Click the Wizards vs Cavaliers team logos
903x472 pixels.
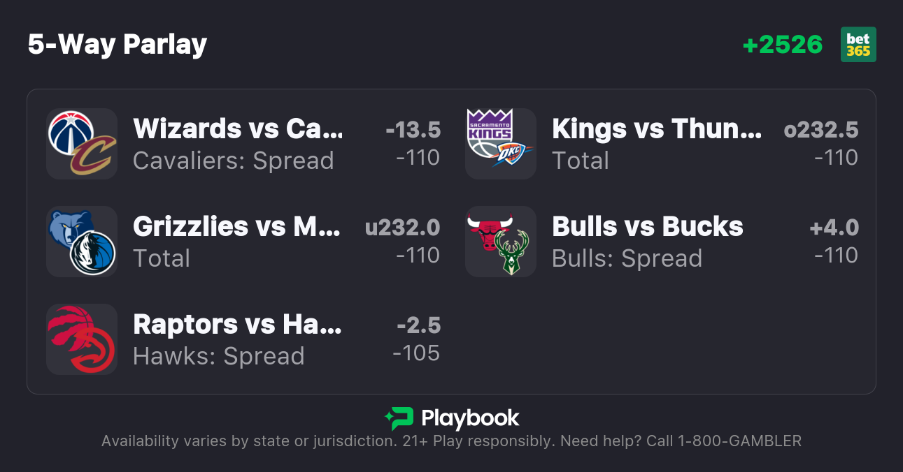pos(82,144)
